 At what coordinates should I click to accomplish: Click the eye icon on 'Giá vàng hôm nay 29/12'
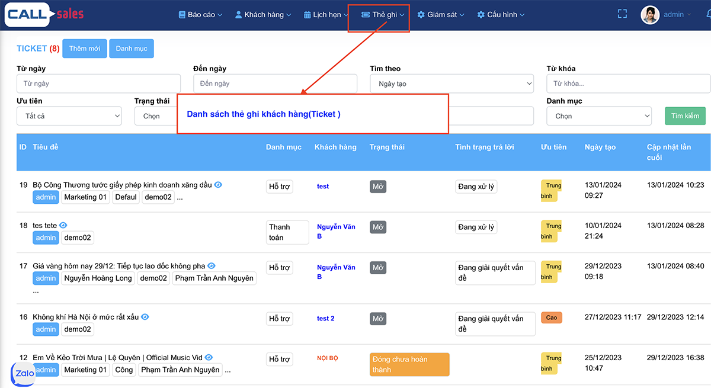point(211,265)
